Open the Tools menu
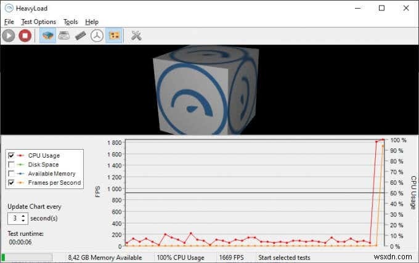419x263 pixels. tap(70, 22)
